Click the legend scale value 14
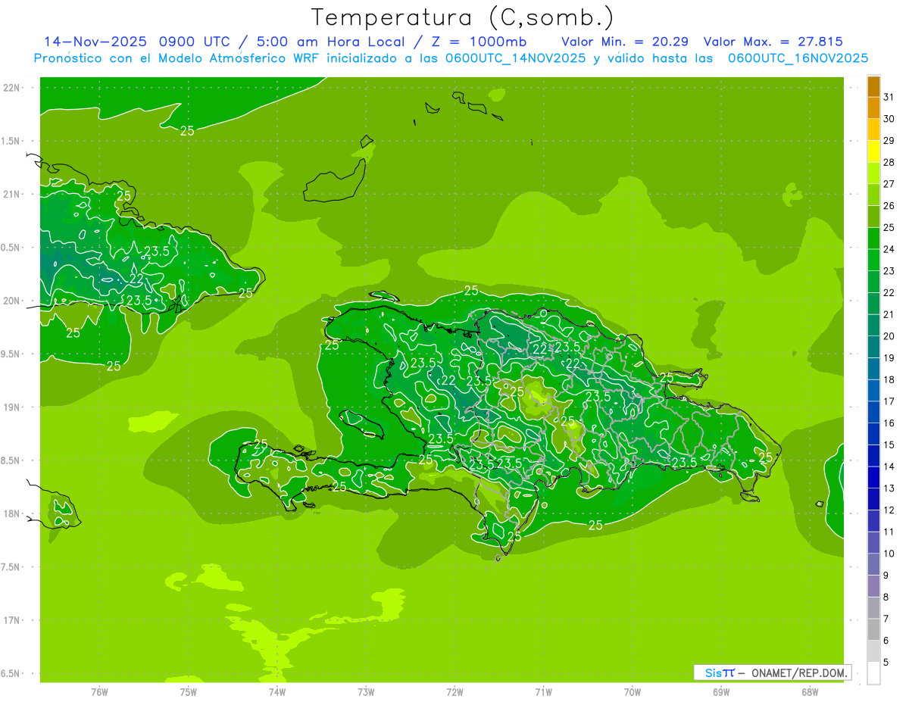 [x=889, y=466]
